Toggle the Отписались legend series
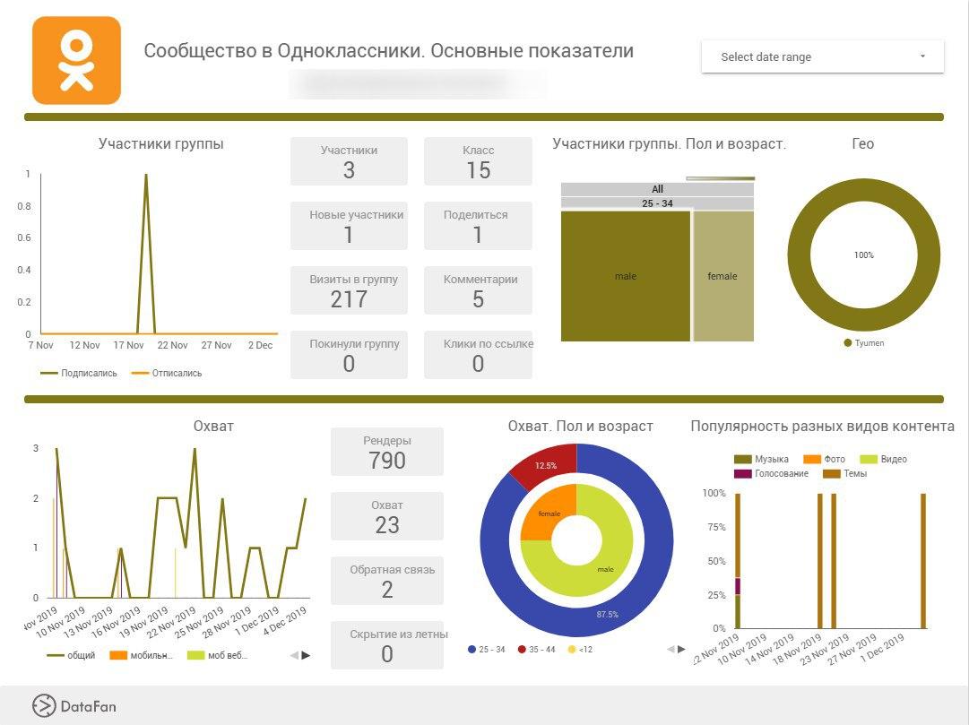Screen dimensions: 969x725 tap(167, 373)
